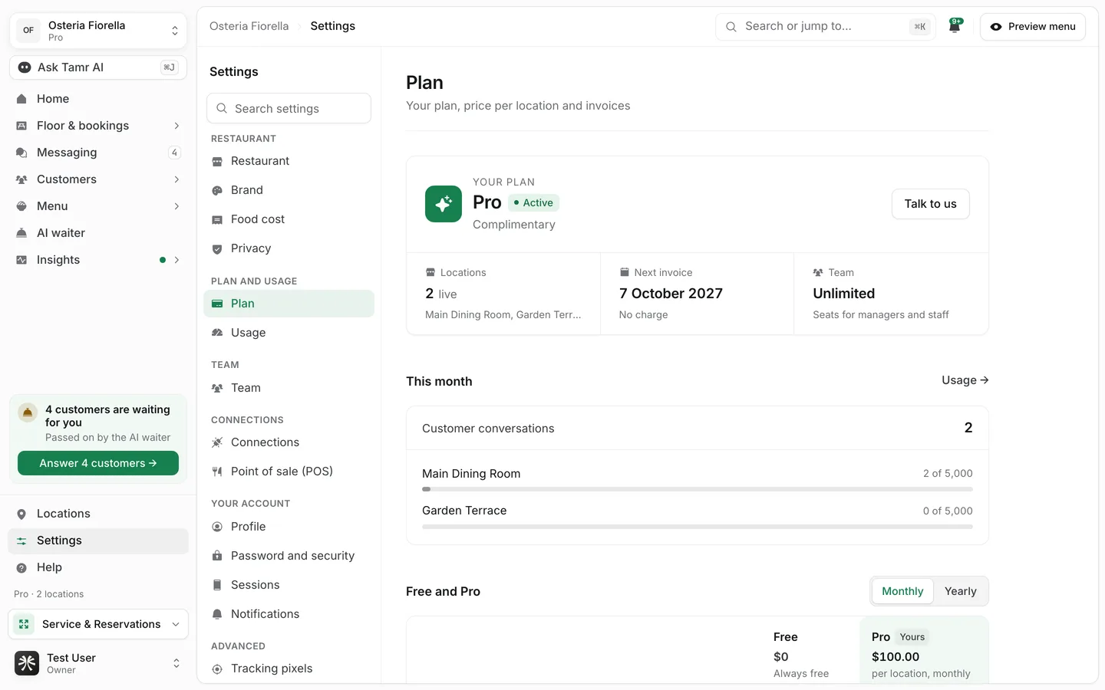Screen dimensions: 1105x690
Task: Click the Food cost icon
Action: [x=217, y=219]
